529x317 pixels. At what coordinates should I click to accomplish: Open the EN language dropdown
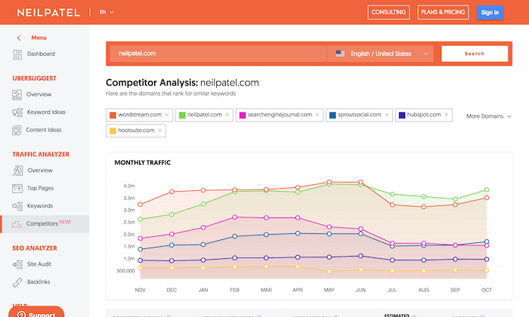click(104, 12)
